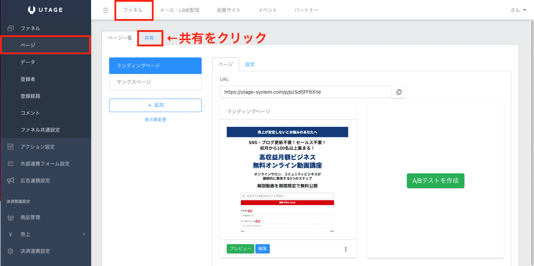The width and height of the screenshot is (534, 266).
Task: Open 決済連携設定 via its gear icon
Action: [x=11, y=251]
